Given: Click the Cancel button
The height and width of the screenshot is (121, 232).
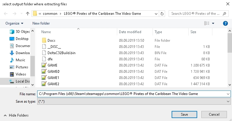Looking at the screenshot, I should tap(214, 114).
